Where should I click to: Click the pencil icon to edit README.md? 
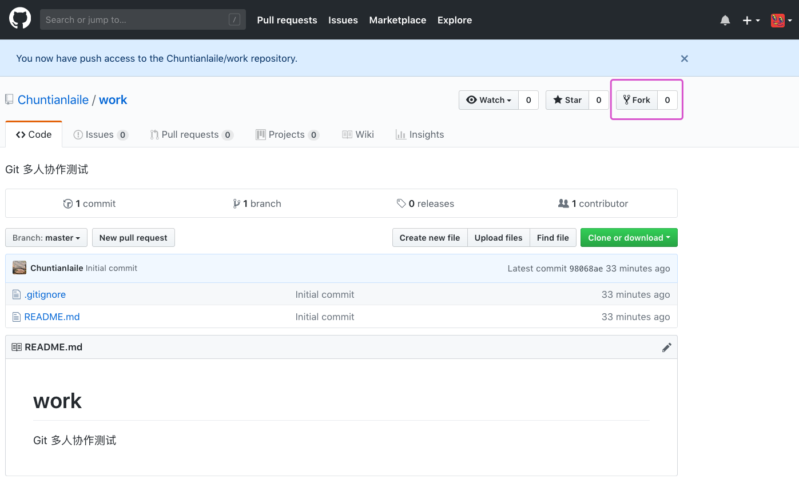pos(666,348)
